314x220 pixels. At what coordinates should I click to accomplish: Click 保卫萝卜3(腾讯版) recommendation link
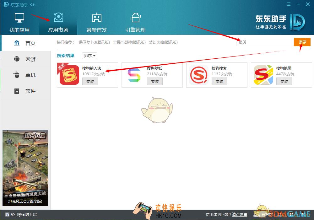[x=94, y=42]
